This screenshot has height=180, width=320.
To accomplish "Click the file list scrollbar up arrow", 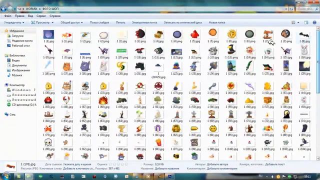I will point(318,29).
